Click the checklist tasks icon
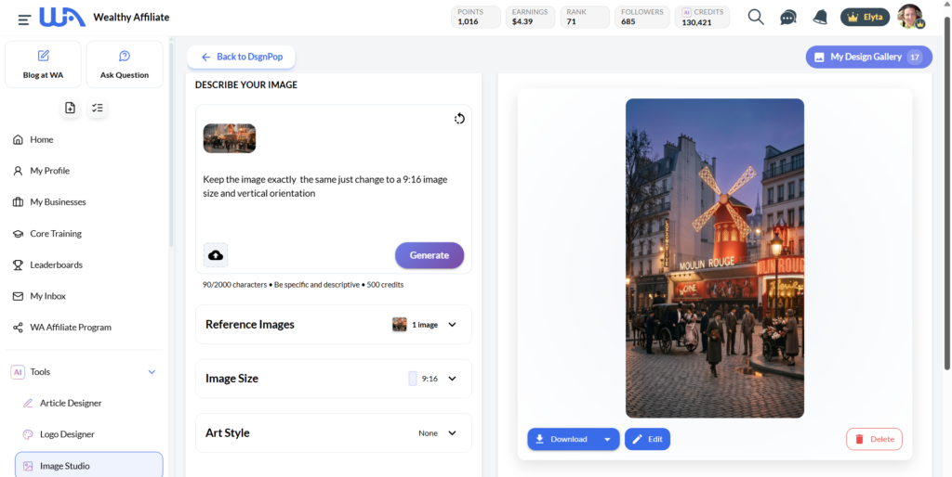 (97, 108)
